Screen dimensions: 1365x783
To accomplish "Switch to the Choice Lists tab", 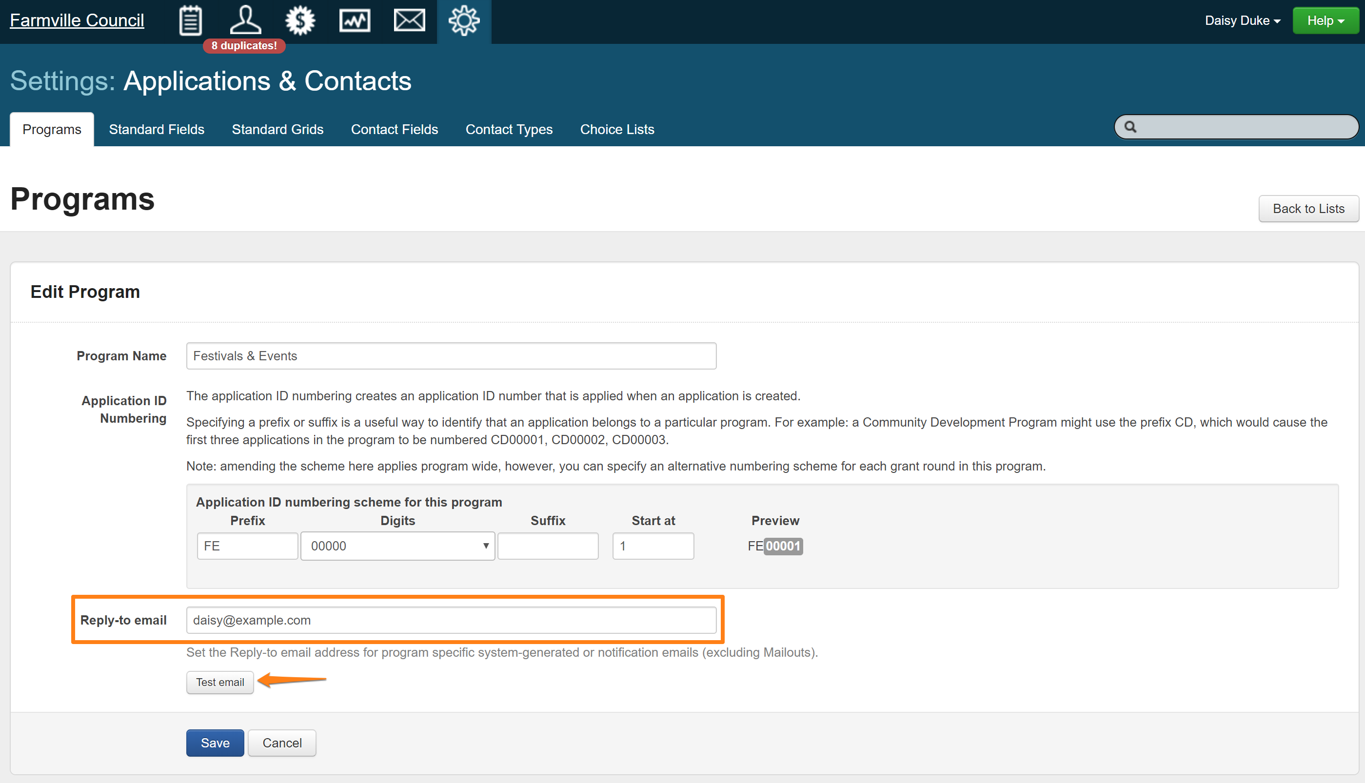I will (x=617, y=130).
